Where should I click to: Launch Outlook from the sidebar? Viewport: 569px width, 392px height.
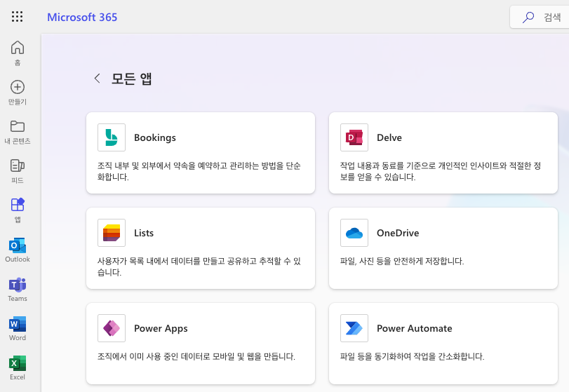(18, 250)
